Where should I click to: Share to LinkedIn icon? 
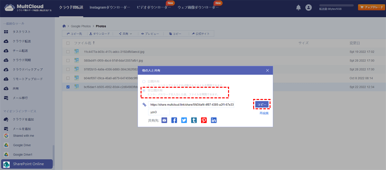214,120
